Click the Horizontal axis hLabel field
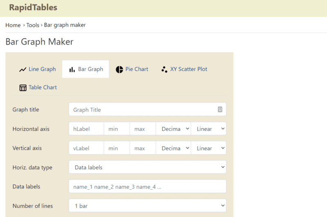 click(x=86, y=129)
